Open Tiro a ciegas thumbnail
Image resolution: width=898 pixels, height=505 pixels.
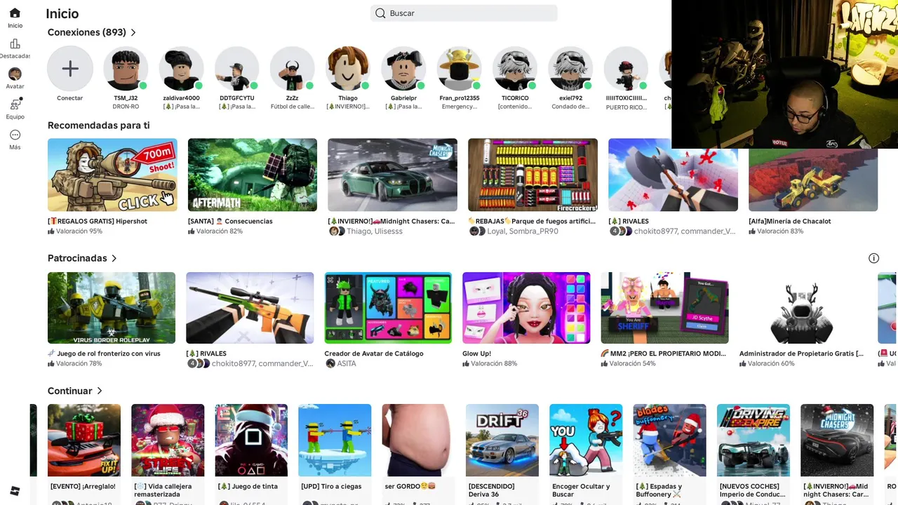pos(335,440)
